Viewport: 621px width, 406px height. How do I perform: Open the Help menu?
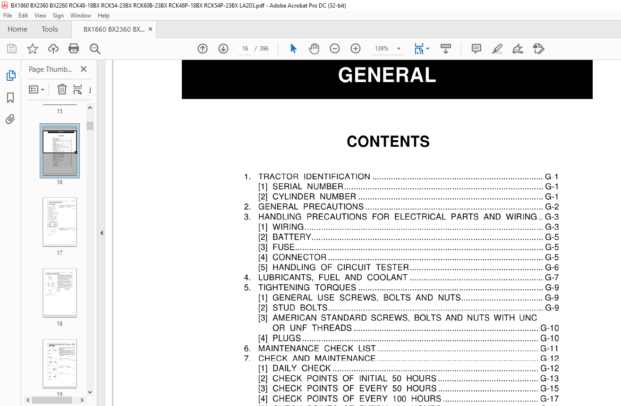103,16
